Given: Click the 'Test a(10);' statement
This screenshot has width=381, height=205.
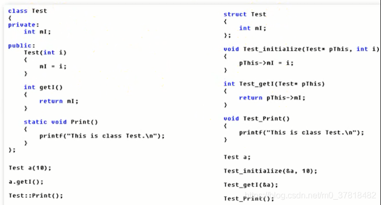Looking at the screenshot, I should [x=30, y=167].
